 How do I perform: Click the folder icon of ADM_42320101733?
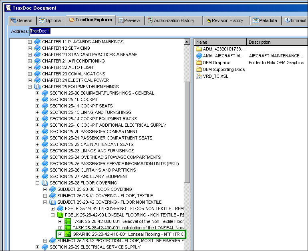click(x=199, y=49)
